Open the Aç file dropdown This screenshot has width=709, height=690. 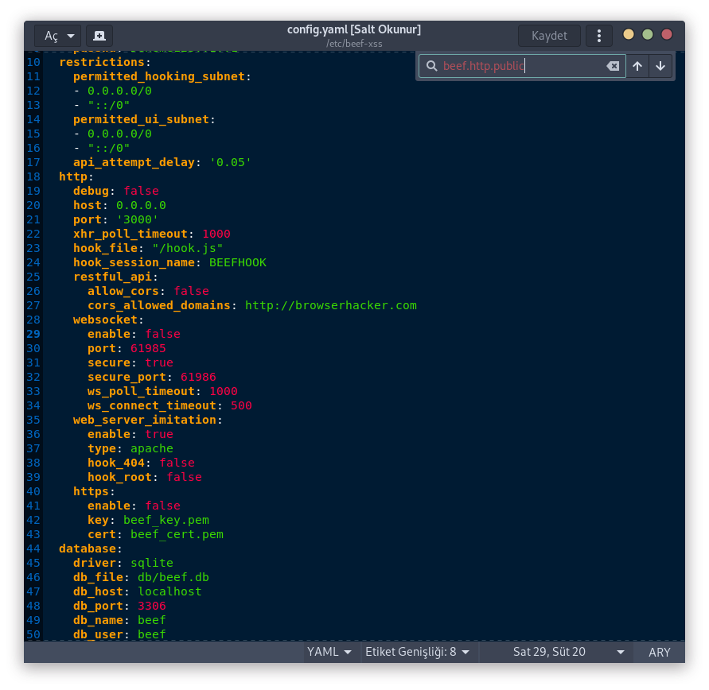(56, 36)
